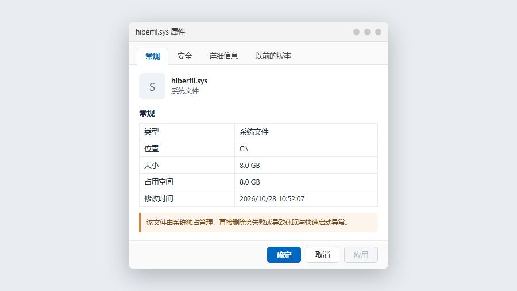
Task: Switch to the 常规 tab
Action: (152, 56)
